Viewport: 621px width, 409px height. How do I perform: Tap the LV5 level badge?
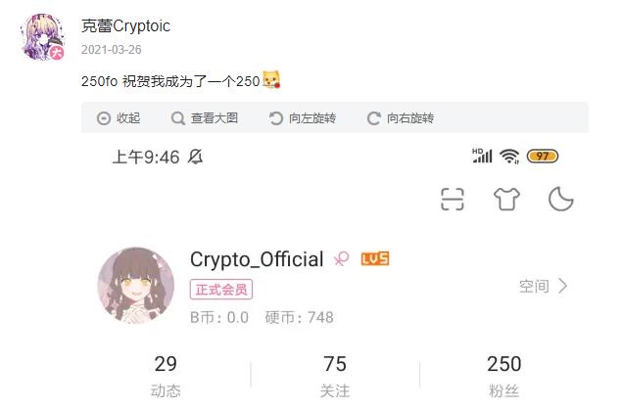(x=375, y=259)
